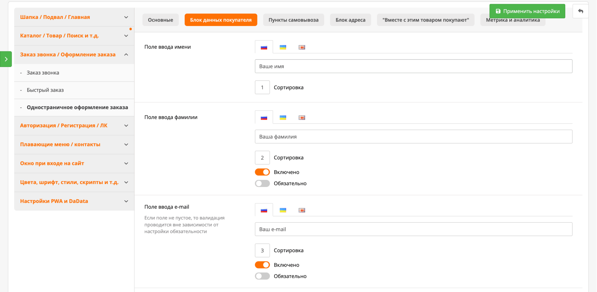Viewport: 597px width, 292px height.
Task: Open Пункты самовывоза tab
Action: [294, 20]
